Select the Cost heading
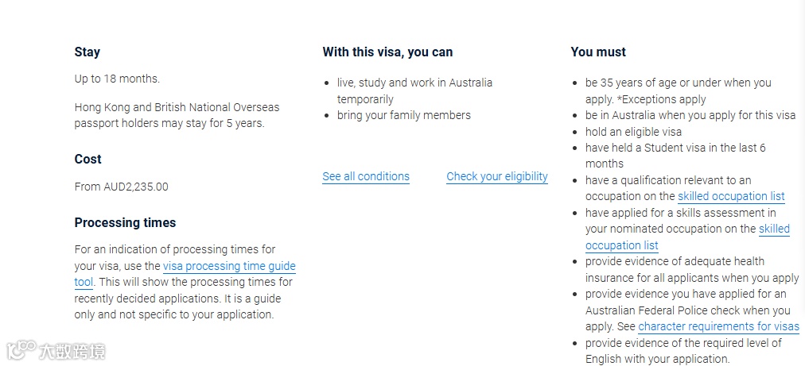This screenshot has height=366, width=805. click(87, 160)
